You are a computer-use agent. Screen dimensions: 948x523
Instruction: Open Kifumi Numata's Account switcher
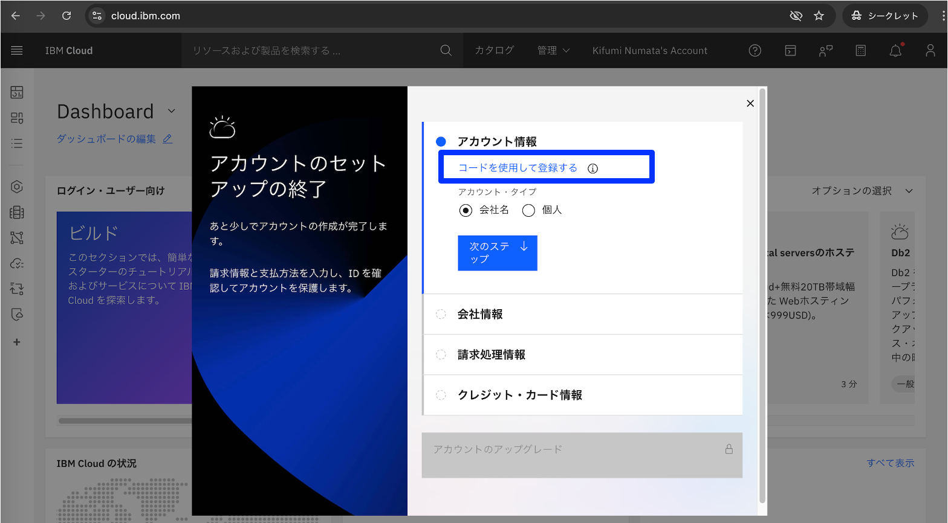650,51
